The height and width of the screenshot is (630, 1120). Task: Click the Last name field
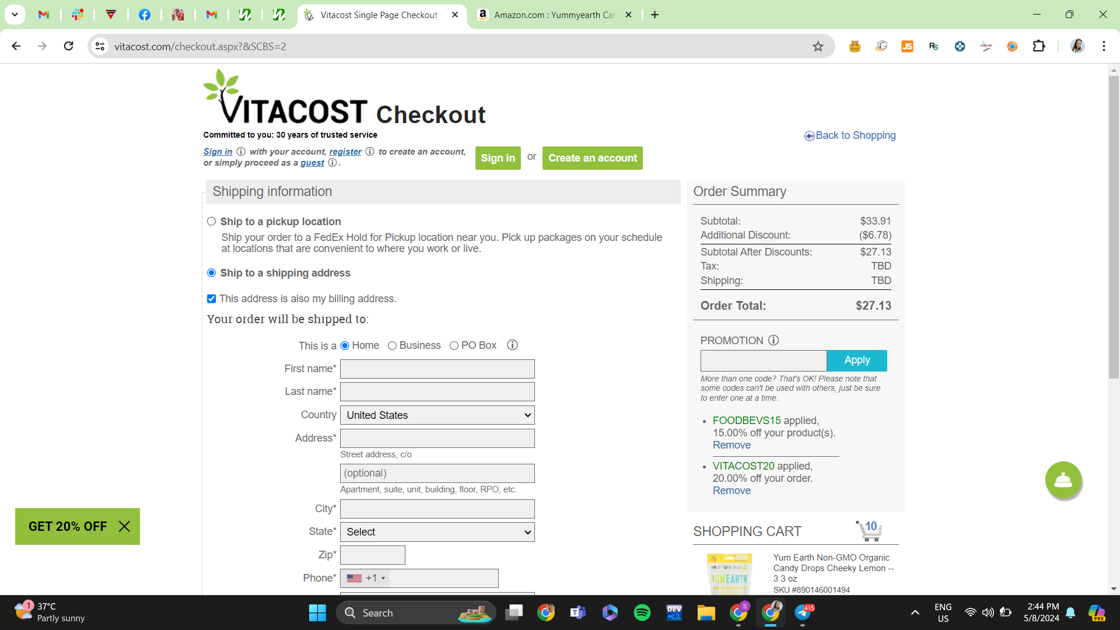coord(437,391)
